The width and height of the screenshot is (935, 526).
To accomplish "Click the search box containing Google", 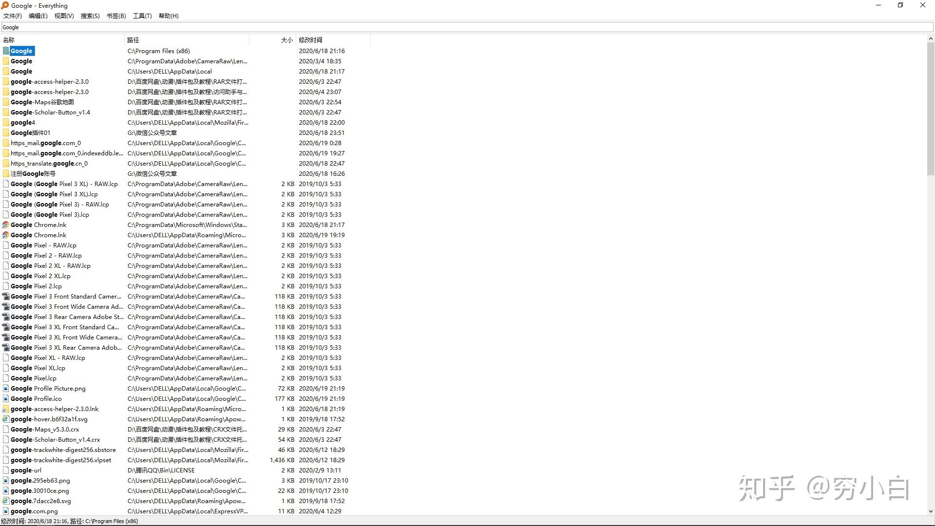I will click(x=467, y=27).
